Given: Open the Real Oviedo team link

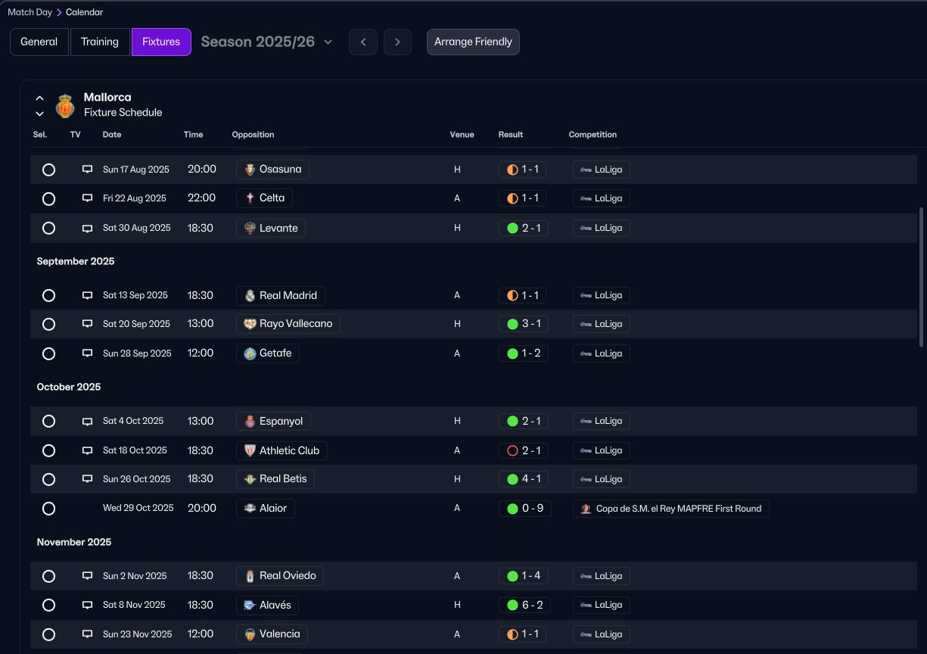Looking at the screenshot, I should (280, 576).
